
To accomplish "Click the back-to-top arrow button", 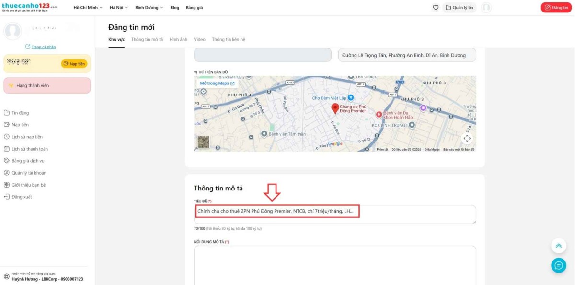I will (558, 246).
